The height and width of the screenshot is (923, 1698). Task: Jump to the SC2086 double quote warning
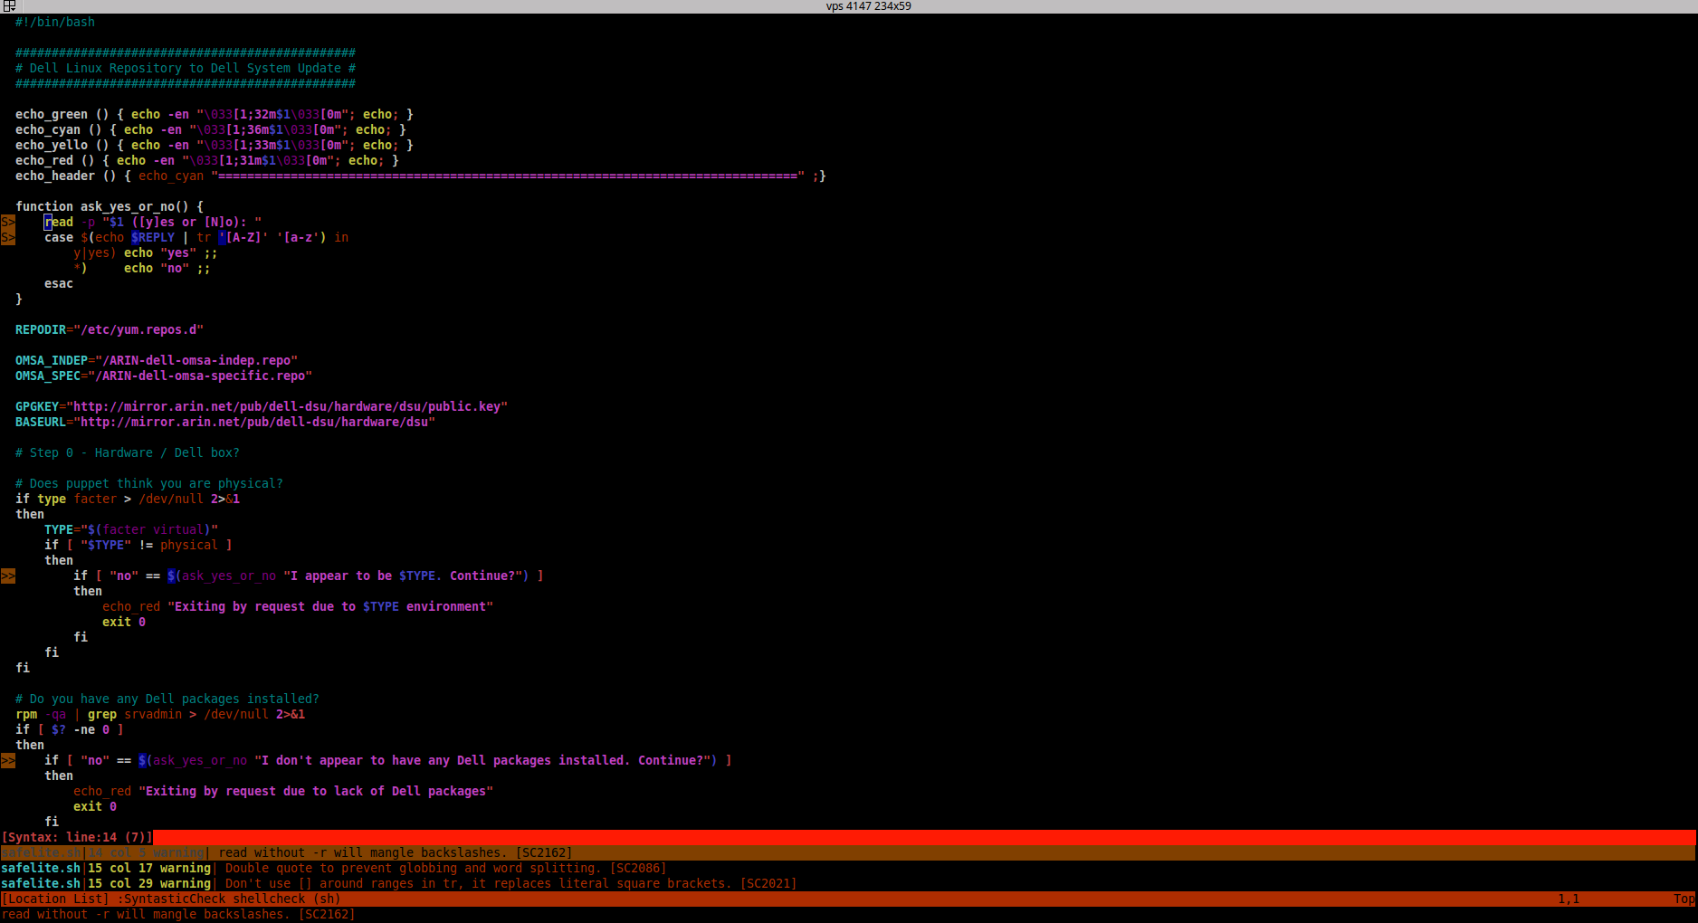444,869
